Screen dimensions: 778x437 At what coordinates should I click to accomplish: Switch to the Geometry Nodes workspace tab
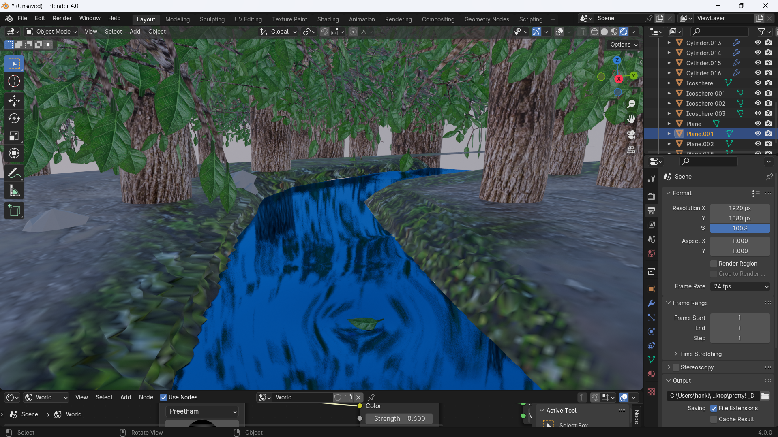pos(487,19)
